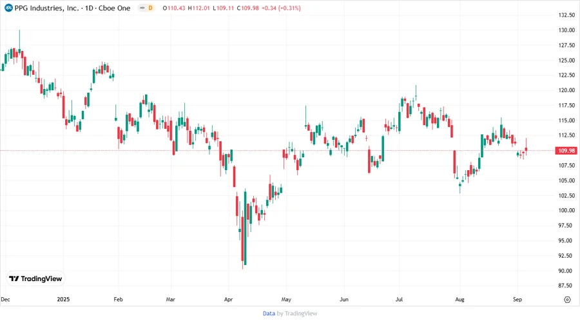The image size is (580, 321).
Task: Click the 117.50 price axis label
Action: (x=566, y=106)
